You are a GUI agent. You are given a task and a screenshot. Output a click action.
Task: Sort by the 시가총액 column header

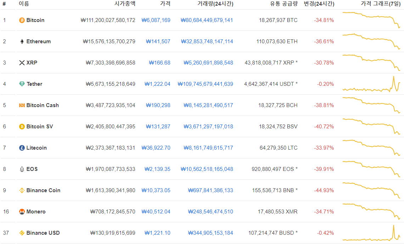(x=125, y=4)
